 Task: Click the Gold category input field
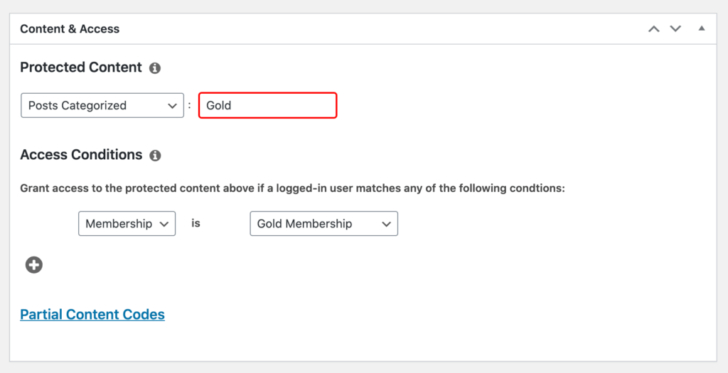(267, 106)
